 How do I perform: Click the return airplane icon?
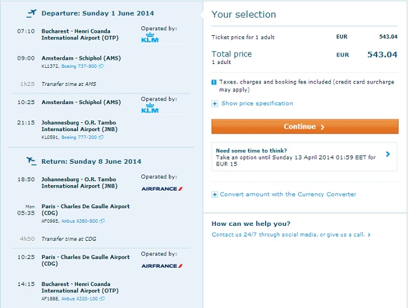(31, 161)
